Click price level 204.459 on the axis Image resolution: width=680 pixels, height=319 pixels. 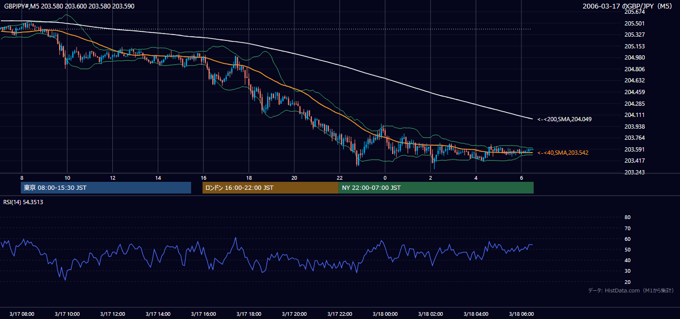click(x=634, y=92)
